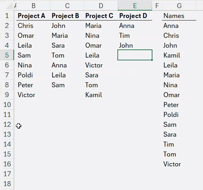Click Kamil in Project C column
Image resolution: width=203 pixels, height=190 pixels.
tap(94, 95)
